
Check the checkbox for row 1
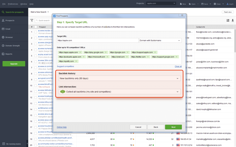point(36,32)
